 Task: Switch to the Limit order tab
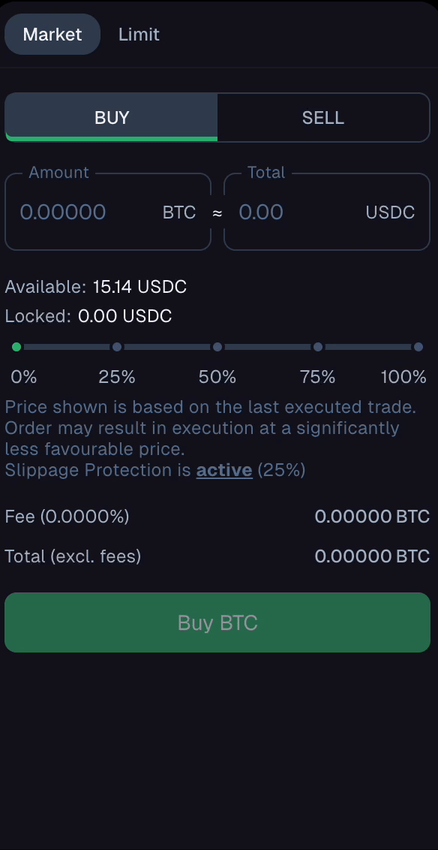pos(139,34)
